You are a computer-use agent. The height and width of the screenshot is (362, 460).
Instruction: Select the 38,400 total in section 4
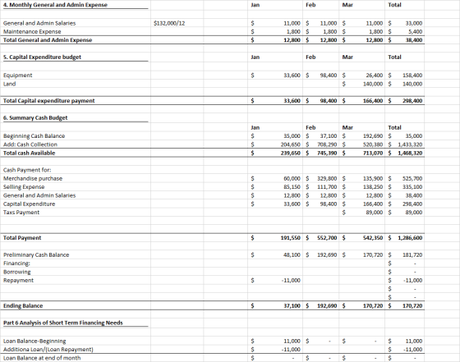coord(414,40)
